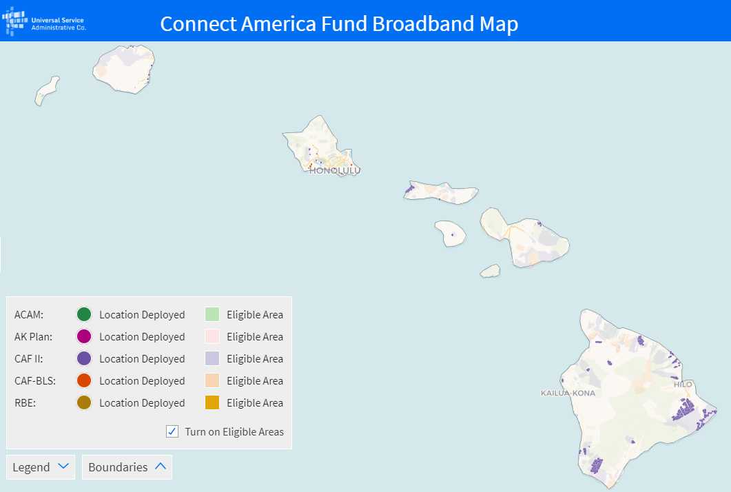This screenshot has height=492, width=731.
Task: Click the Kailua-Kona label on the map
Action: pos(568,393)
